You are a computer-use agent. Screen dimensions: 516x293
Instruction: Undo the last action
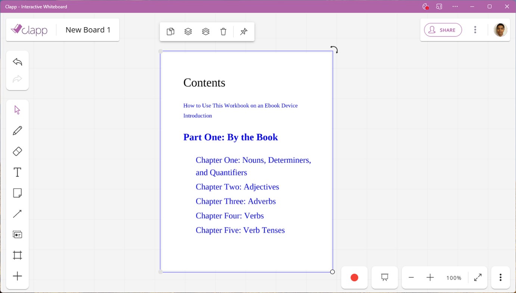pos(17,61)
